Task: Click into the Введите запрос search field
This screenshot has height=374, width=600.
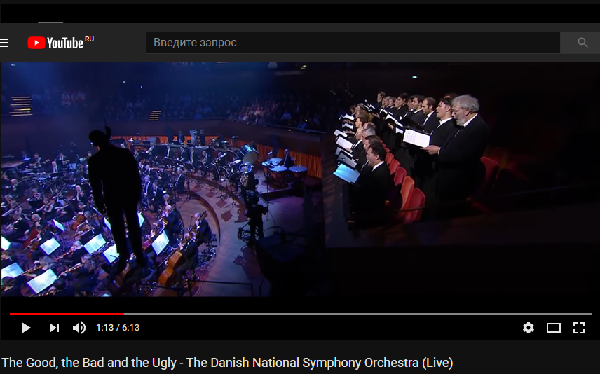Action: [x=353, y=43]
